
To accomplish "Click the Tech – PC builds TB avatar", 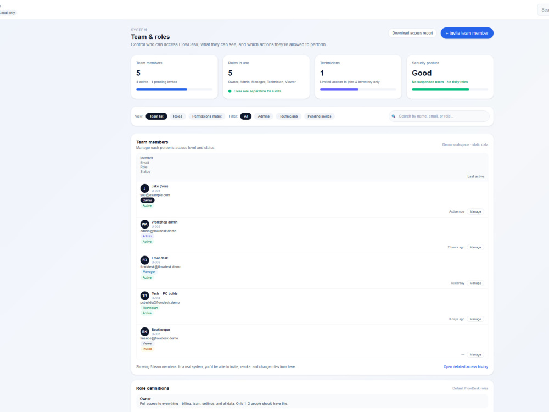I will coord(144,296).
